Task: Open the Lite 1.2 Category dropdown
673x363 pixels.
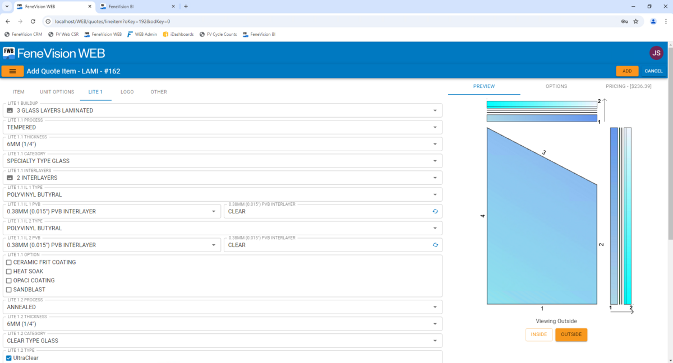Action: 435,340
